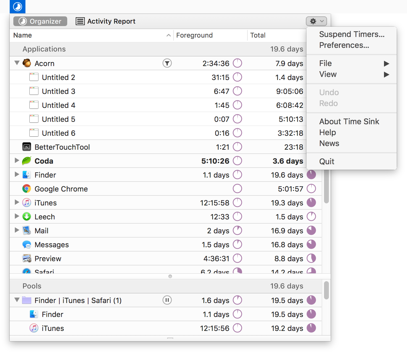The height and width of the screenshot is (360, 407).
Task: Click the iTunes icon in Applications
Action: pos(27,202)
